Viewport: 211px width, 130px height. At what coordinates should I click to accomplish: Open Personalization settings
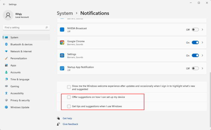tap(26, 58)
